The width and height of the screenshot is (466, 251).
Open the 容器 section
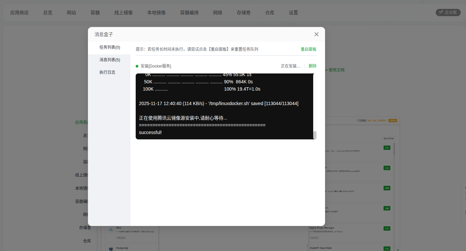[95, 13]
